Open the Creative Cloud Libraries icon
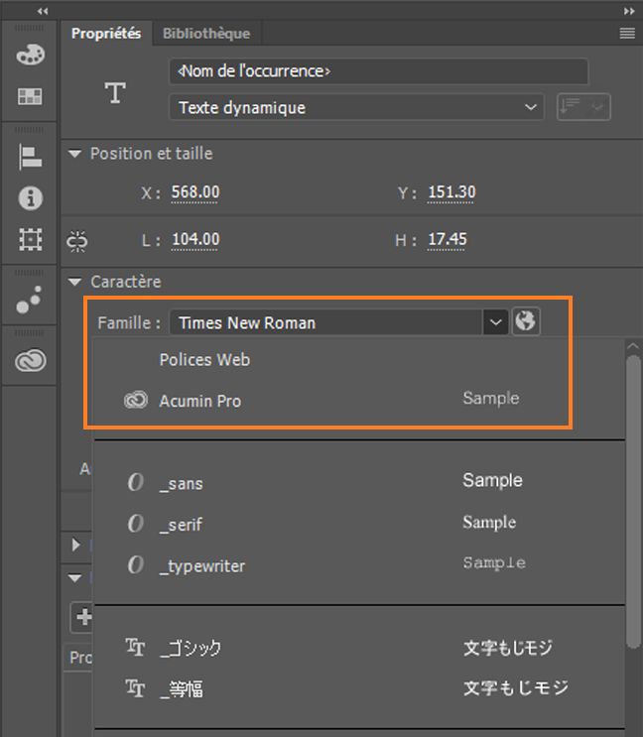The image size is (643, 737). (x=31, y=360)
